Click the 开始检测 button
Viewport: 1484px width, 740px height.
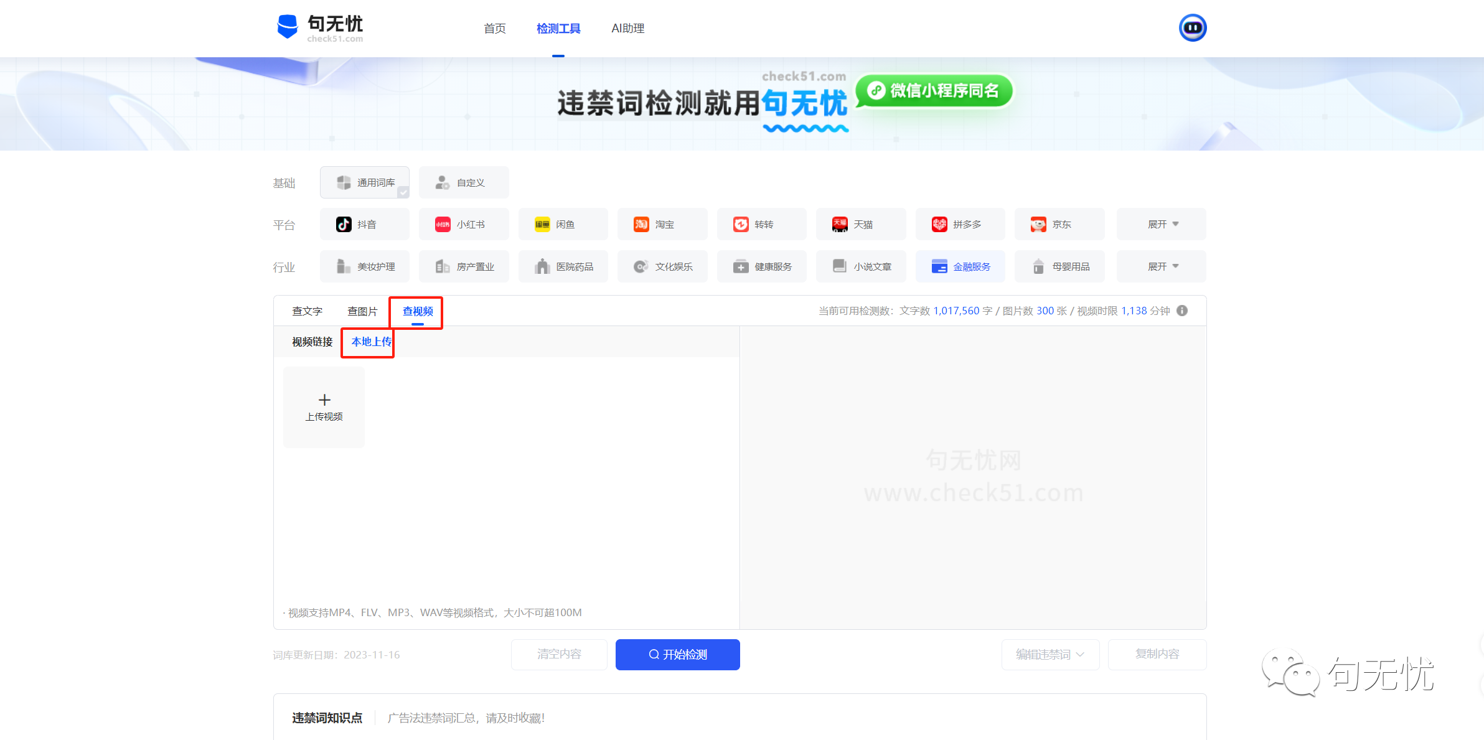coord(678,654)
